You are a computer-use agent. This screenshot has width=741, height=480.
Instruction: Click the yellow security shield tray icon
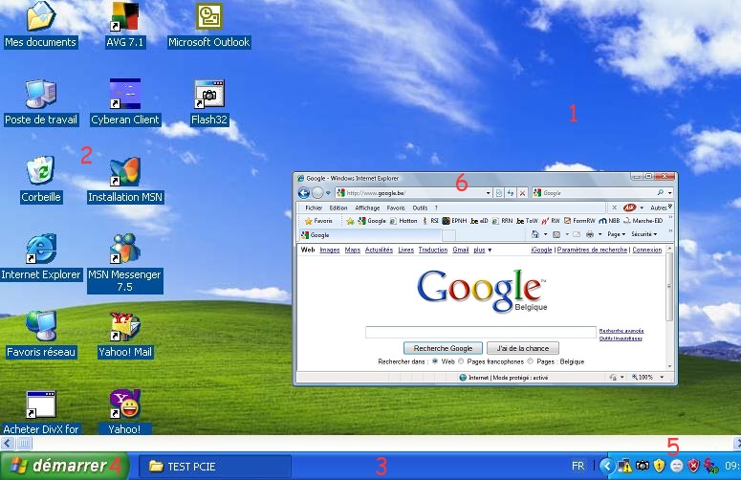click(659, 466)
